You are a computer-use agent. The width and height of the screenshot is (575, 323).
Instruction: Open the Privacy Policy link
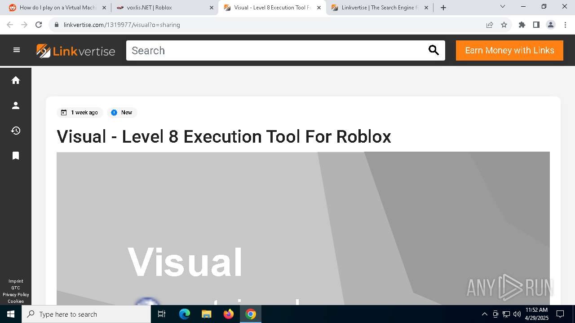point(16,295)
